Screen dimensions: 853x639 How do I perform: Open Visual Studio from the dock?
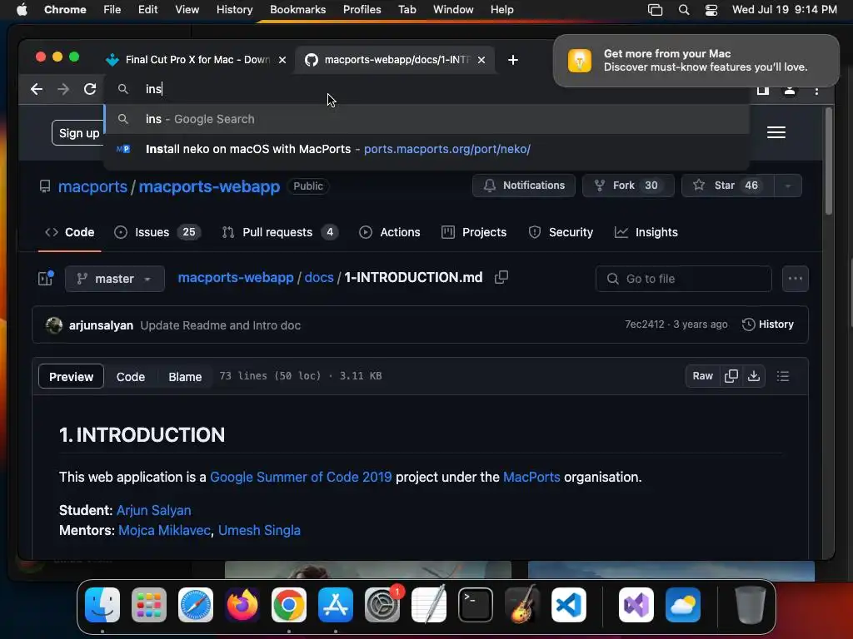pyautogui.click(x=636, y=605)
